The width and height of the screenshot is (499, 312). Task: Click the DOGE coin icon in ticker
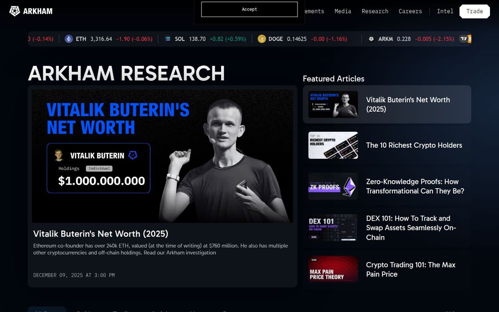[x=261, y=39]
